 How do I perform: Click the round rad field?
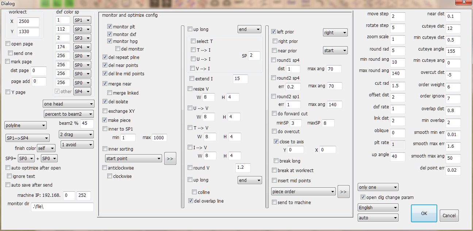pyautogui.click(x=397, y=51)
